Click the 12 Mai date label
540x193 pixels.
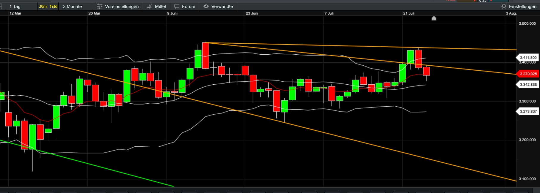pyautogui.click(x=15, y=13)
